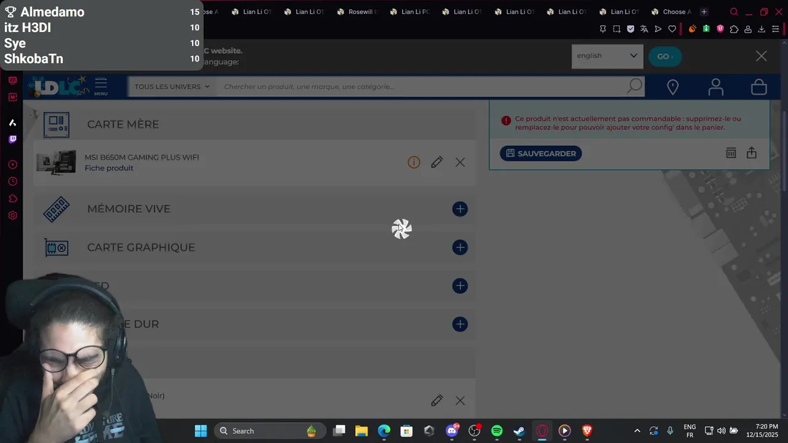Click translate icon in browser toolbar
Screen dimensions: 788x443
[x=644, y=29]
